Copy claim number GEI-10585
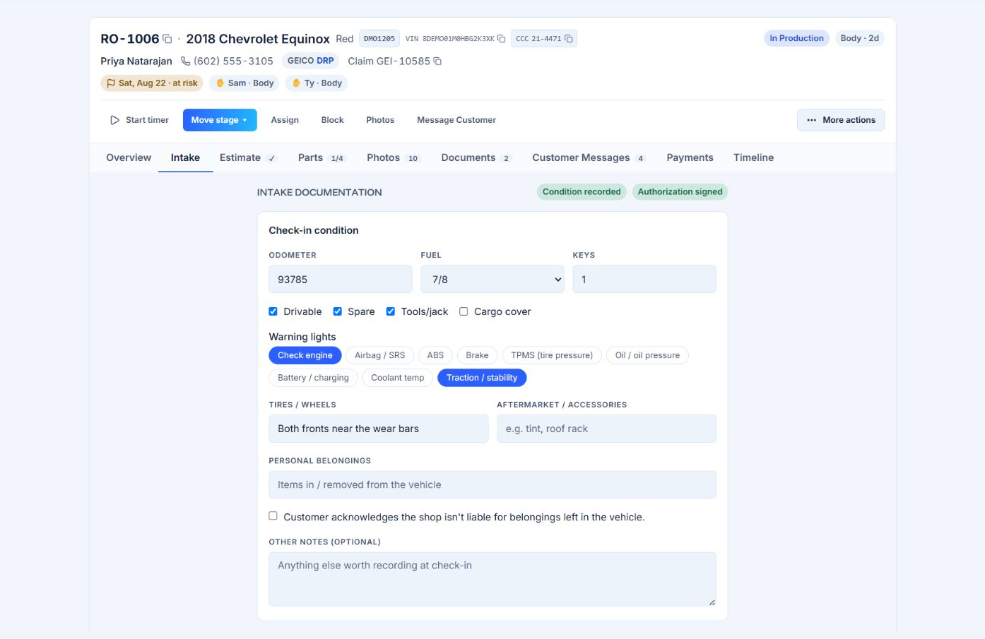The image size is (985, 639). [x=437, y=61]
